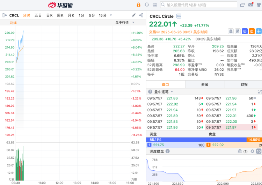This screenshot has height=185, width=262.
Task: Collapse the left panel beside the CRCL label
Action: (x=5, y=15)
